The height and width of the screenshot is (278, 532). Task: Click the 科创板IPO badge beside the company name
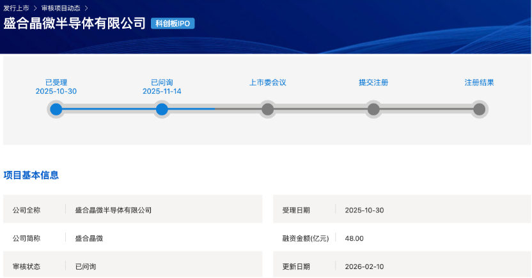[x=173, y=24]
